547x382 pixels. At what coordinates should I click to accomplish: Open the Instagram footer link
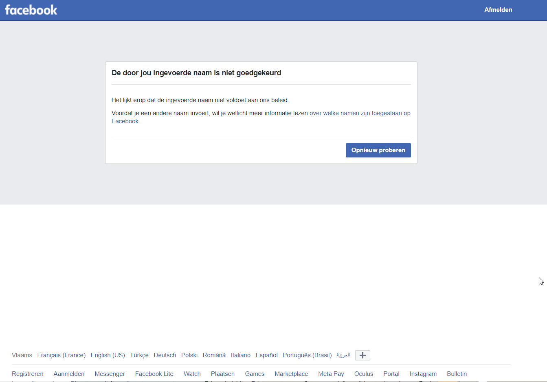[x=423, y=374]
